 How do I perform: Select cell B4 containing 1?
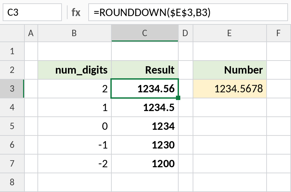tap(74, 107)
